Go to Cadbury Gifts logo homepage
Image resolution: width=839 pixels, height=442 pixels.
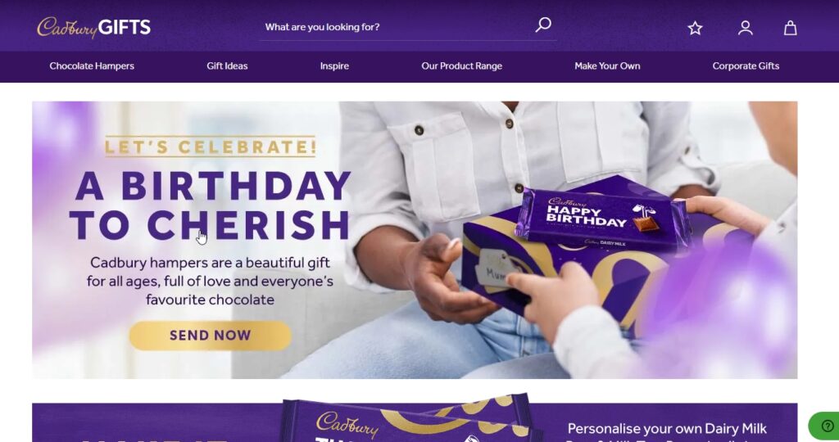point(93,27)
